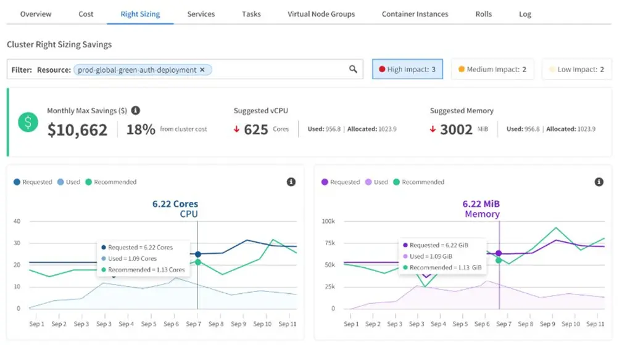Click the Recommended data point on Memory chart

(499, 261)
